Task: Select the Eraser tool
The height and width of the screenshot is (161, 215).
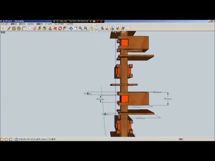Action: point(34,28)
